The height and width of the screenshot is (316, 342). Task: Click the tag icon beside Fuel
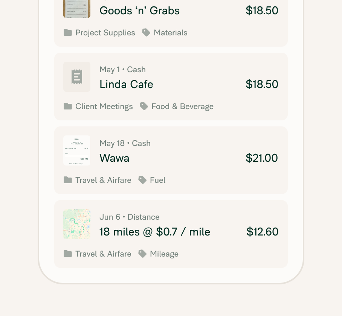[x=142, y=180]
